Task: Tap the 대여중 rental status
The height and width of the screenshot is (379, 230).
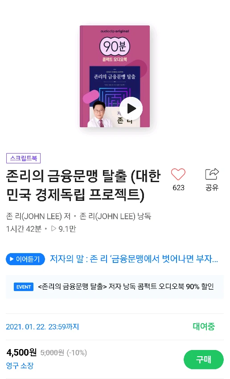Action: tap(204, 327)
